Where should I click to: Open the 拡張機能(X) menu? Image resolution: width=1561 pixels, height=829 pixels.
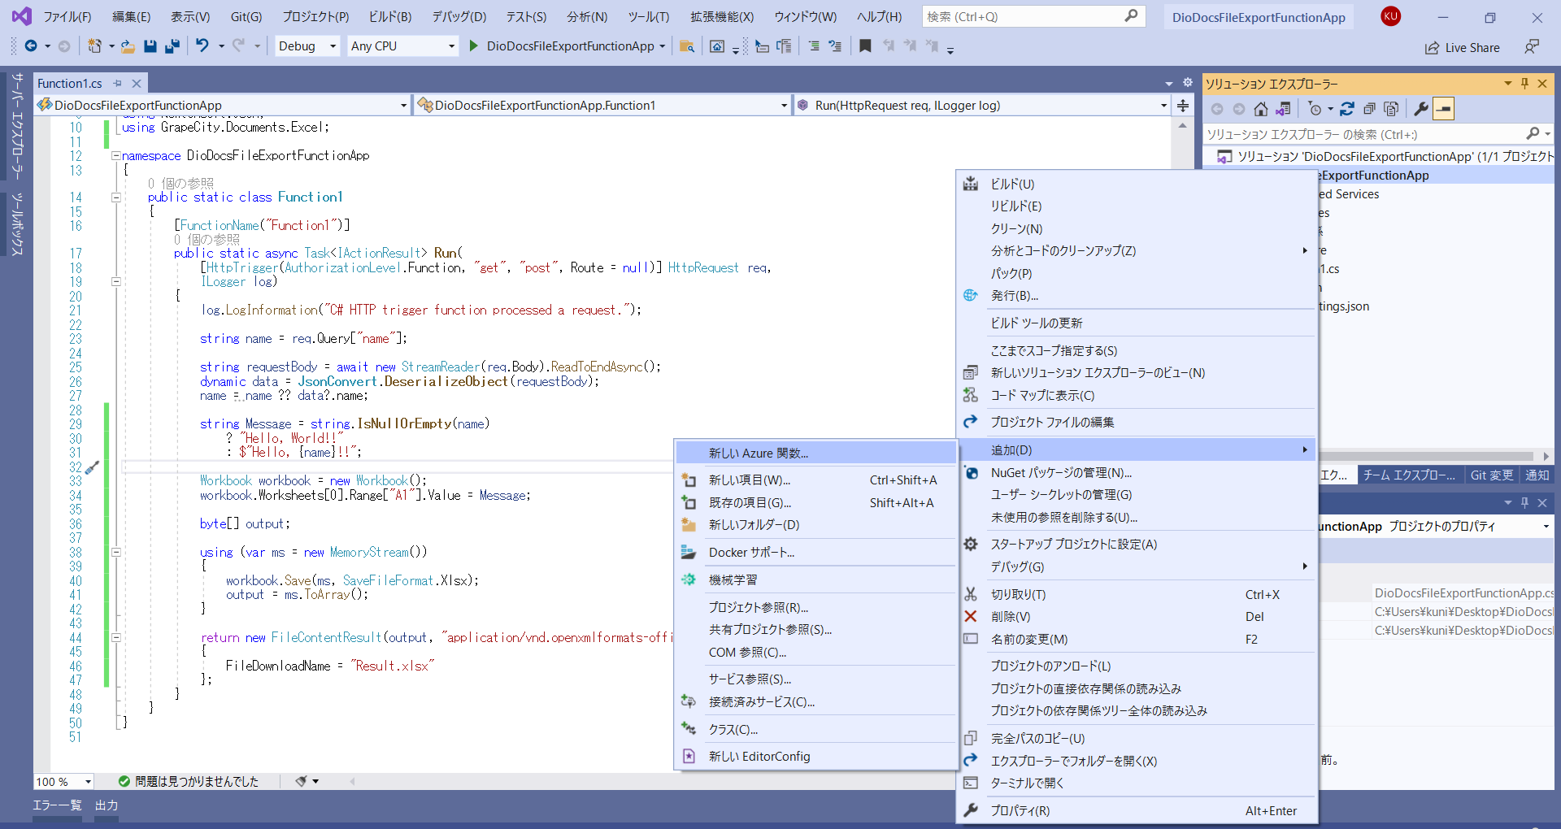(x=722, y=16)
